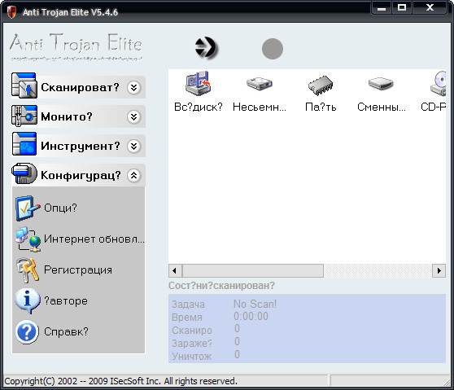Collapse the Конфигурац? section chevron
This screenshot has width=454, height=390.
133,175
